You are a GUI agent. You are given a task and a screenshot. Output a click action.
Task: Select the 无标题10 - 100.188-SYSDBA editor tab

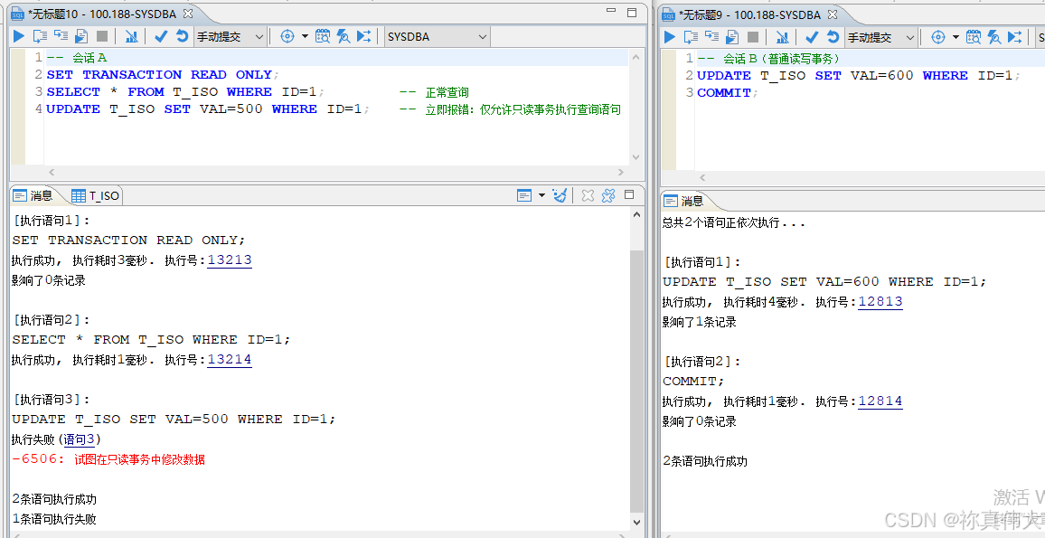click(x=103, y=14)
